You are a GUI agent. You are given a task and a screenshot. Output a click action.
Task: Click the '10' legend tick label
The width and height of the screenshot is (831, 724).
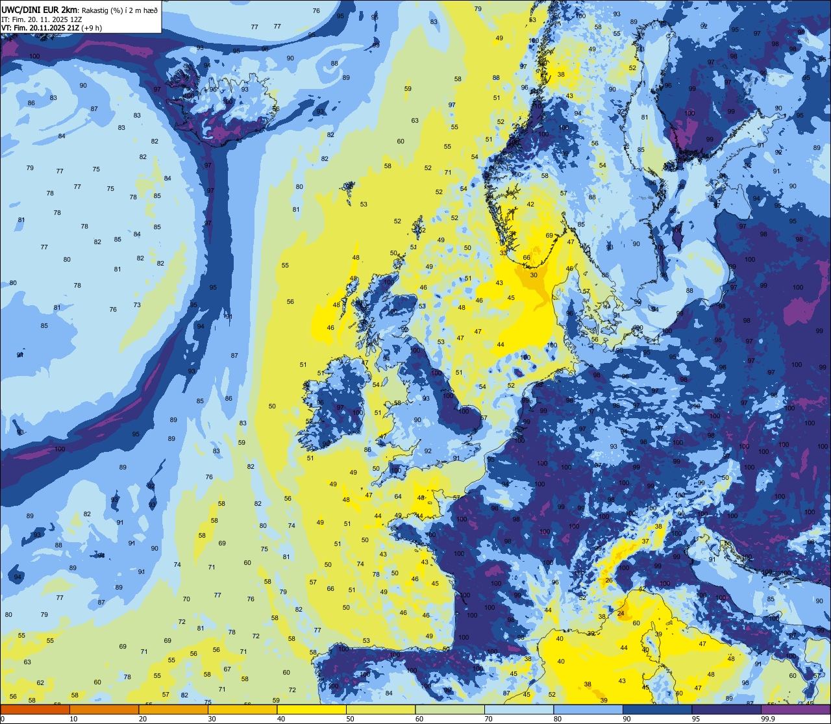[73, 719]
